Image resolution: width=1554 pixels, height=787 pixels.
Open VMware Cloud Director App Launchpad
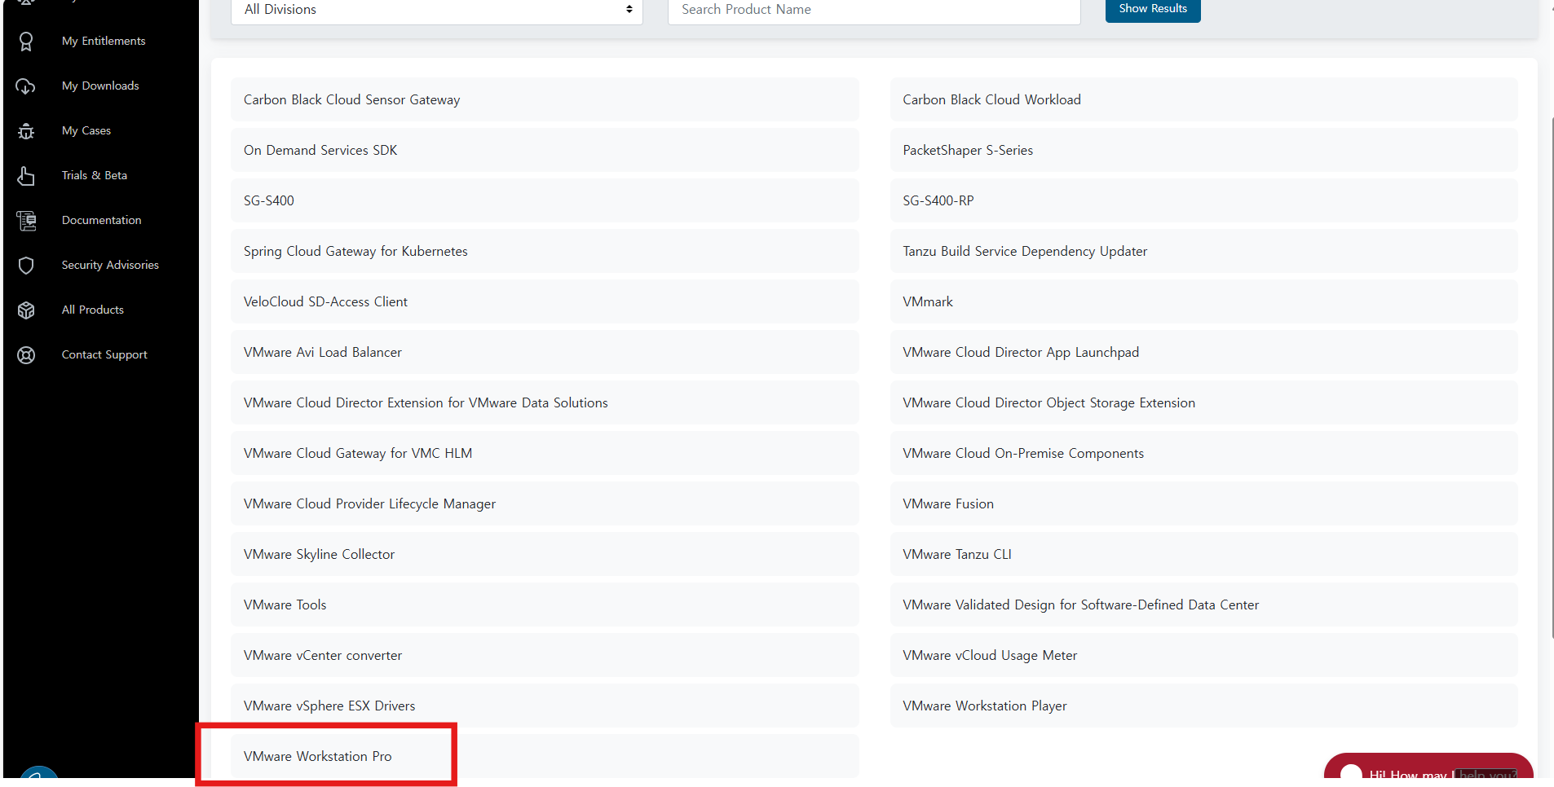coord(1203,352)
